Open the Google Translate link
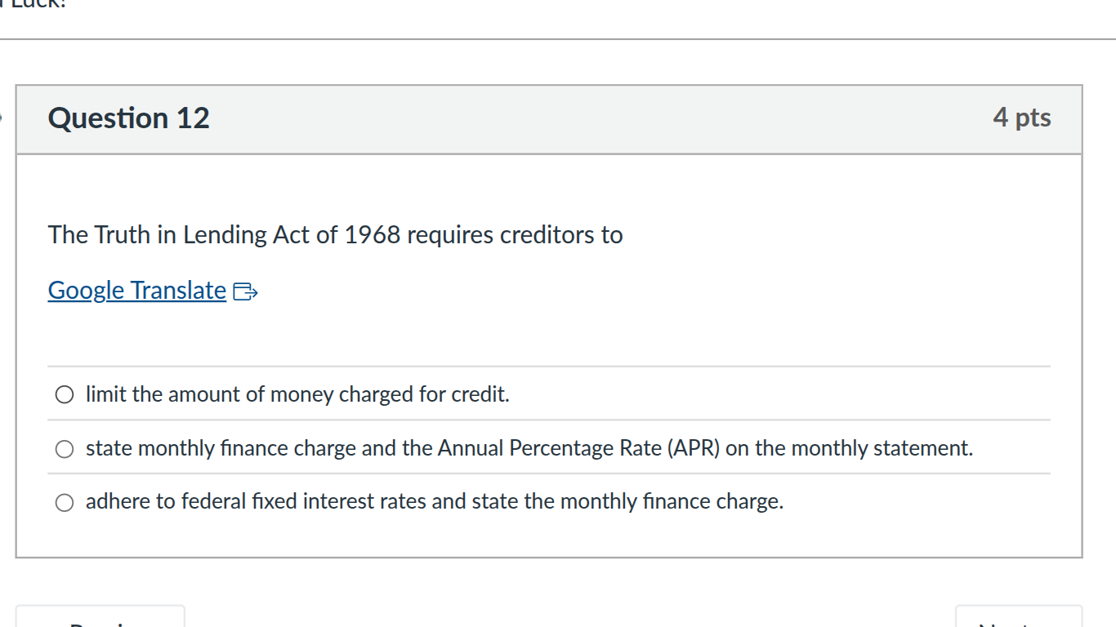 (x=136, y=290)
